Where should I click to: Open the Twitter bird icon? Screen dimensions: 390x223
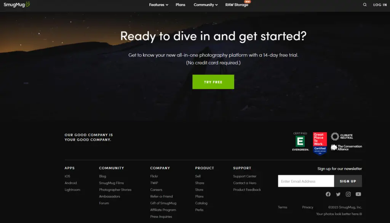click(338, 194)
